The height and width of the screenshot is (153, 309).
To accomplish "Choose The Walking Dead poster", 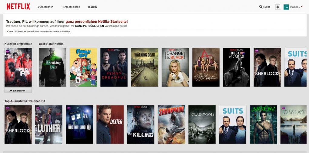I will pos(145,68).
